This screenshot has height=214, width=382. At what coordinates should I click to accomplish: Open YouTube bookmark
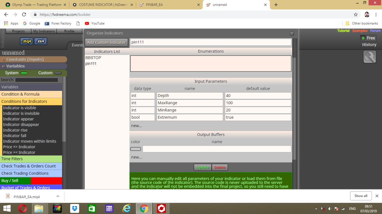click(x=95, y=23)
